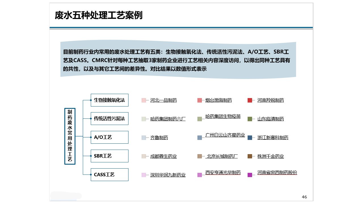The height and width of the screenshot is (204, 363).
Task: Click the slide page number 46
Action: (x=304, y=197)
